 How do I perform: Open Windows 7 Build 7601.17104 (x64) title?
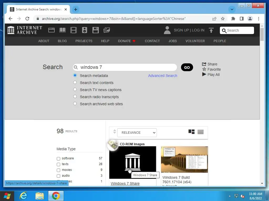[177, 180]
